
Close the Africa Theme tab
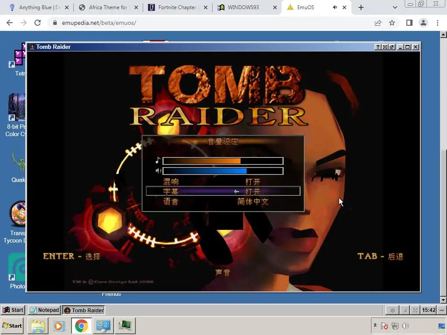(136, 7)
